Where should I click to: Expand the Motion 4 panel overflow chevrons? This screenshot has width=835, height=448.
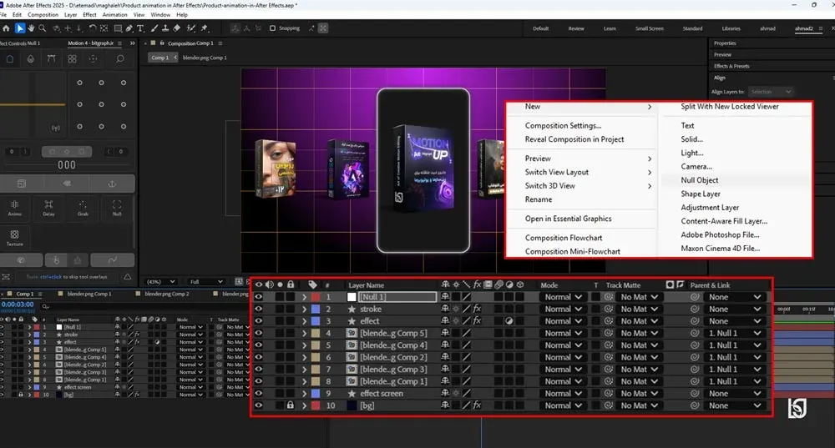(133, 43)
